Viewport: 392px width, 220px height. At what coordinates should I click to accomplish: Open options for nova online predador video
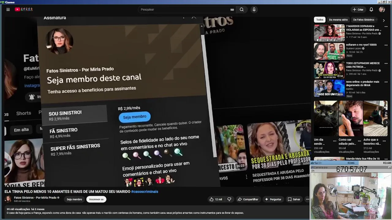coord(386,82)
